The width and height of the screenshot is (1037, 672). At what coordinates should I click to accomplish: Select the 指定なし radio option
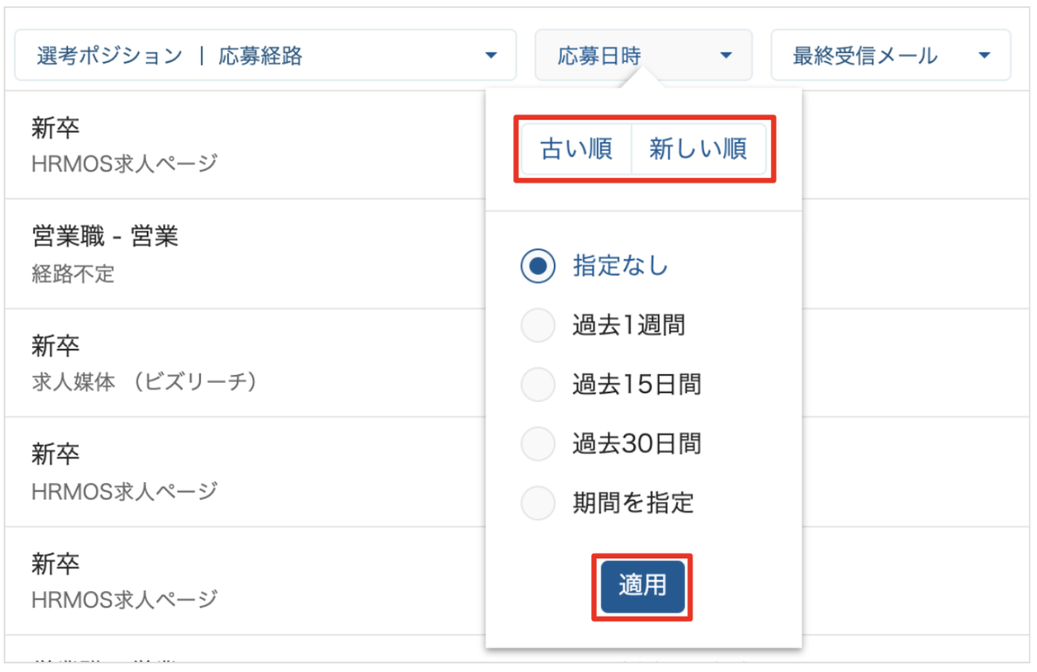[538, 266]
